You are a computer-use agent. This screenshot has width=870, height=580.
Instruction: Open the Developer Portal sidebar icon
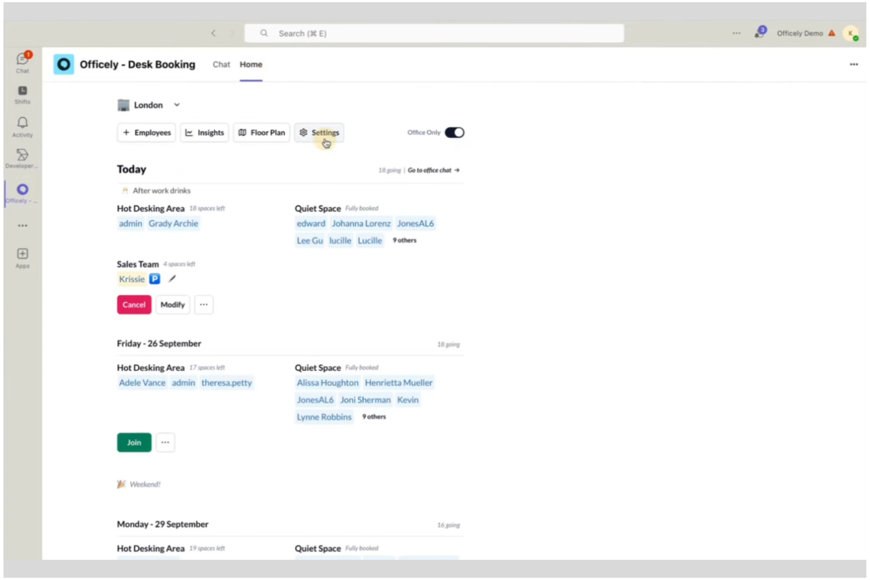coord(22,159)
